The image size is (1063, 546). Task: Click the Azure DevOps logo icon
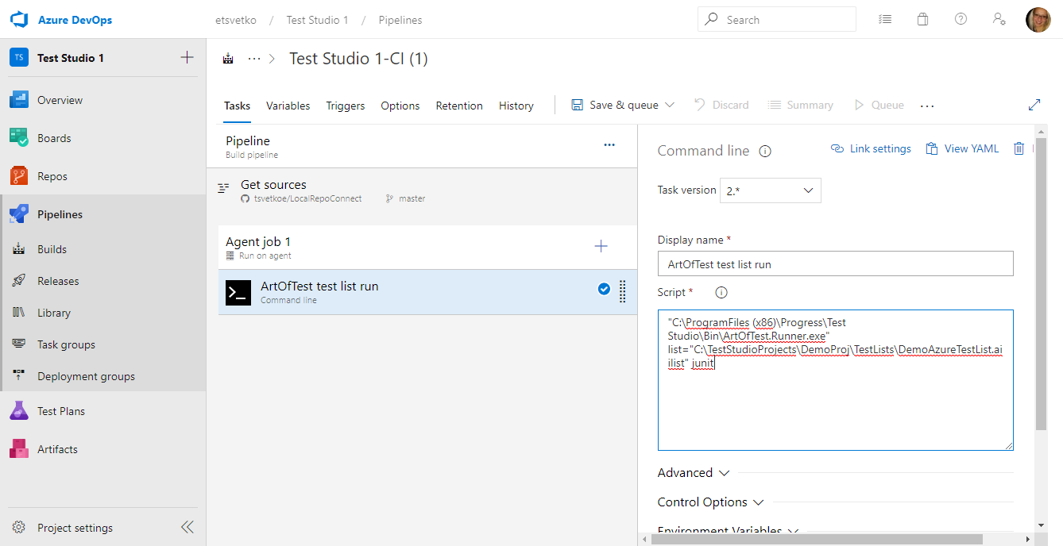[x=19, y=20]
